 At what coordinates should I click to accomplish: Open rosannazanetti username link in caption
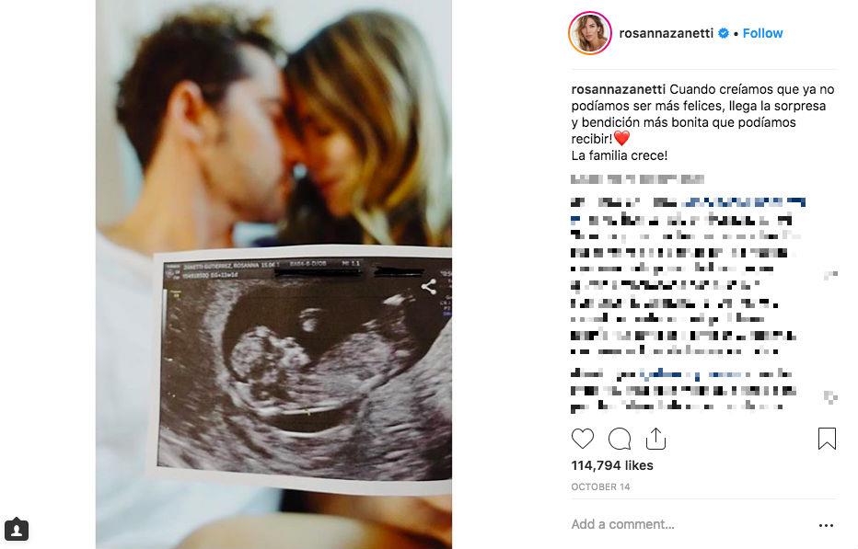click(x=619, y=89)
